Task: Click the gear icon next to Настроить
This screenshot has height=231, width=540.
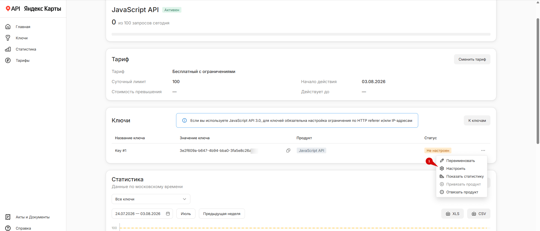Action: [442, 168]
